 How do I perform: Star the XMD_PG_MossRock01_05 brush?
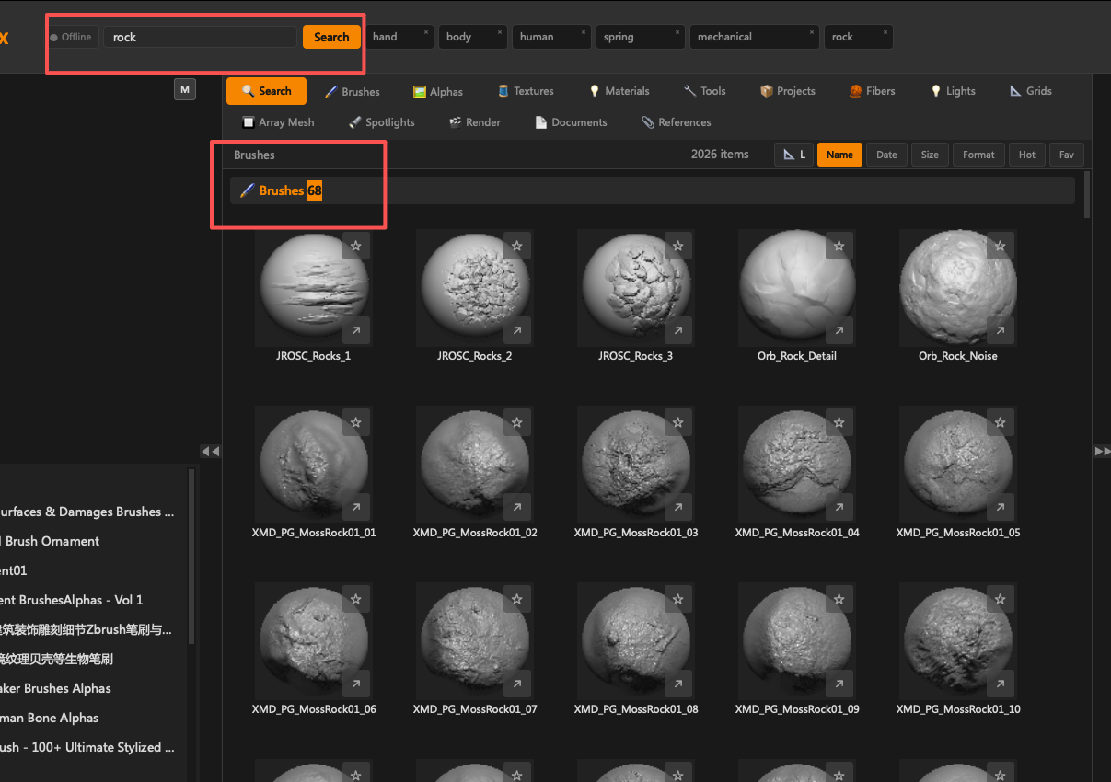coord(1001,422)
